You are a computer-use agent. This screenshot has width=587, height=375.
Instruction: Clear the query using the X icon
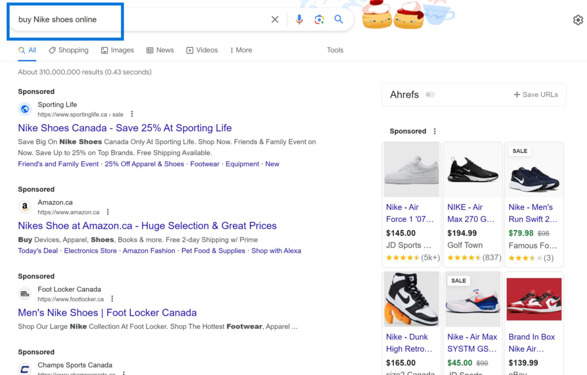click(x=275, y=19)
